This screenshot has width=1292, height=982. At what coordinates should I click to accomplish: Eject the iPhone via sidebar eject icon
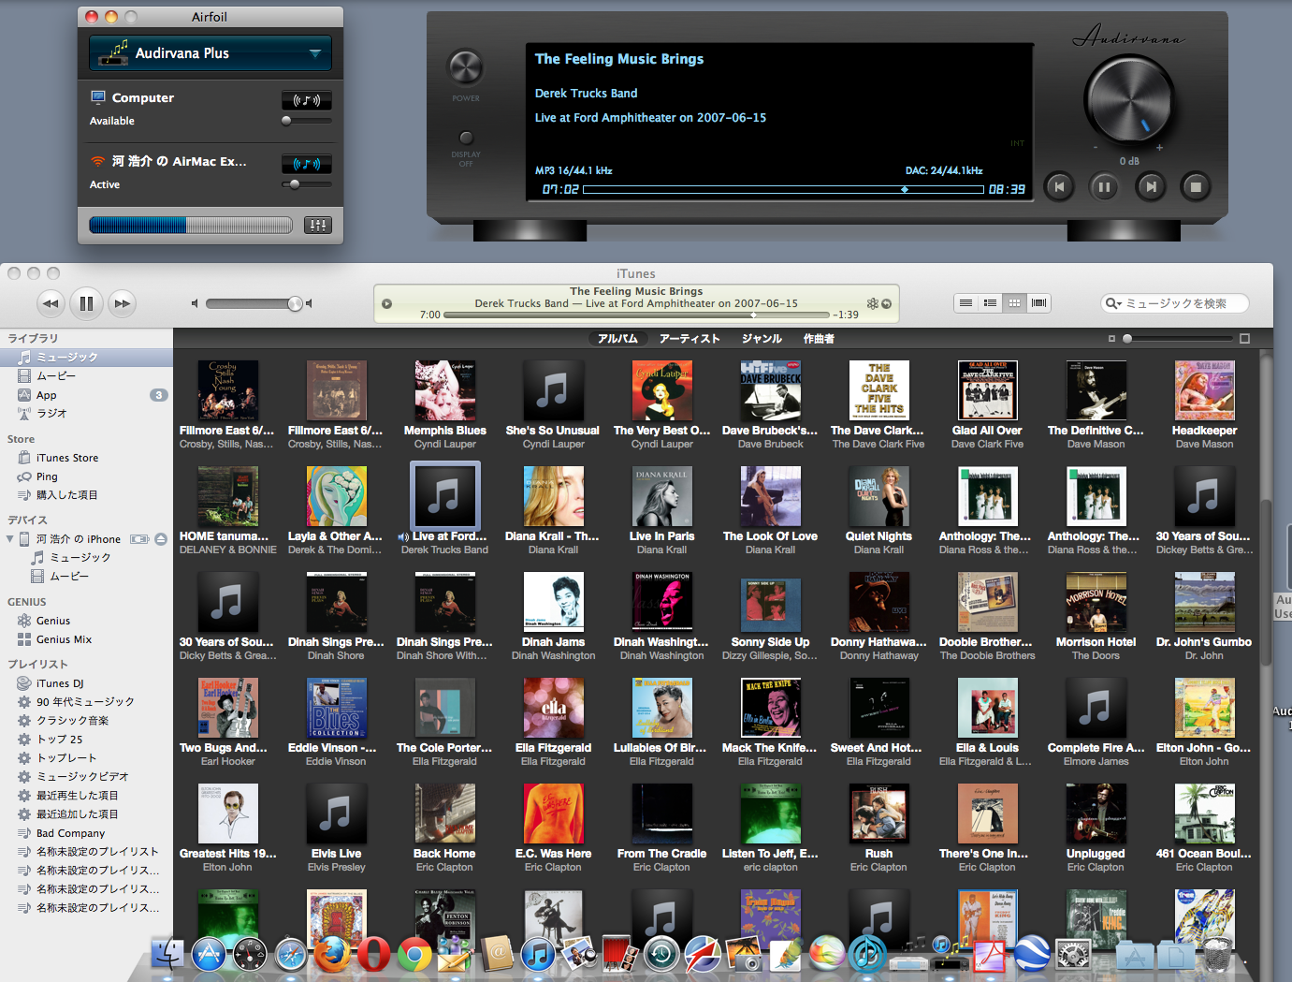click(x=161, y=539)
